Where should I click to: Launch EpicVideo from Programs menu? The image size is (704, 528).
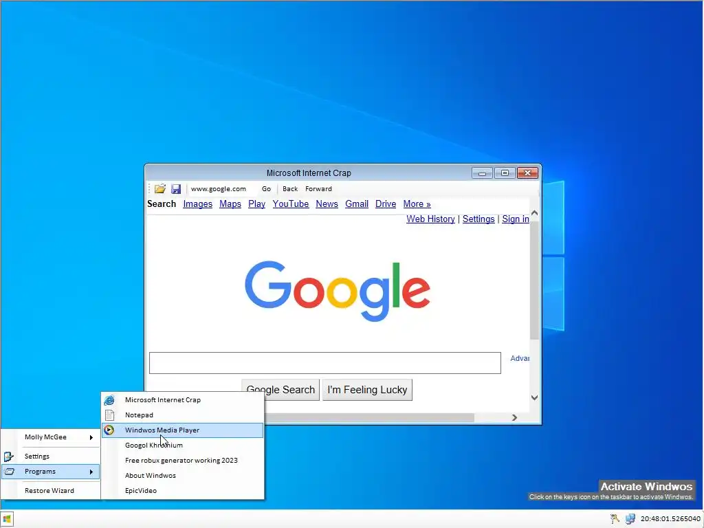(x=183, y=491)
